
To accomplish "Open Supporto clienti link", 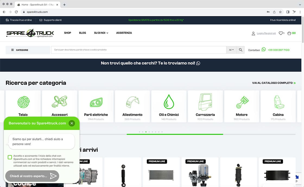I will tap(50, 20).
